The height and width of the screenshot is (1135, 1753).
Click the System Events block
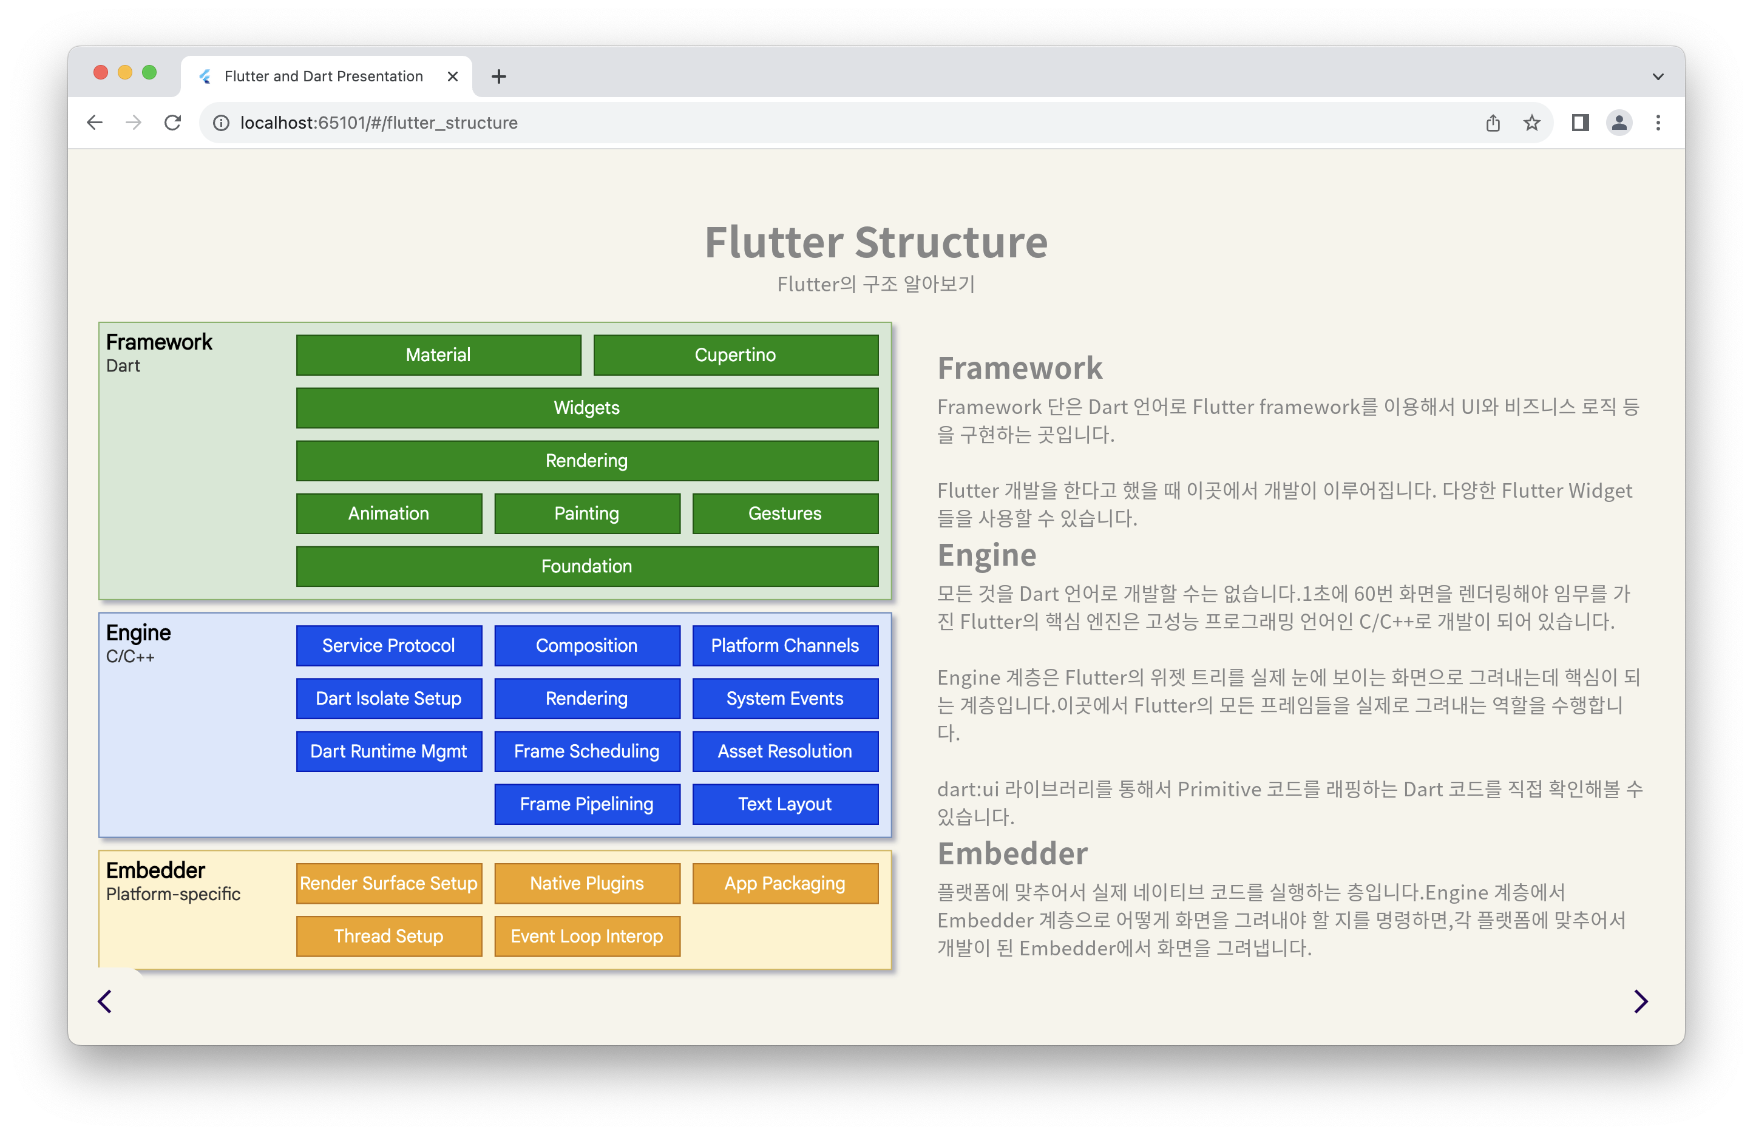(785, 698)
